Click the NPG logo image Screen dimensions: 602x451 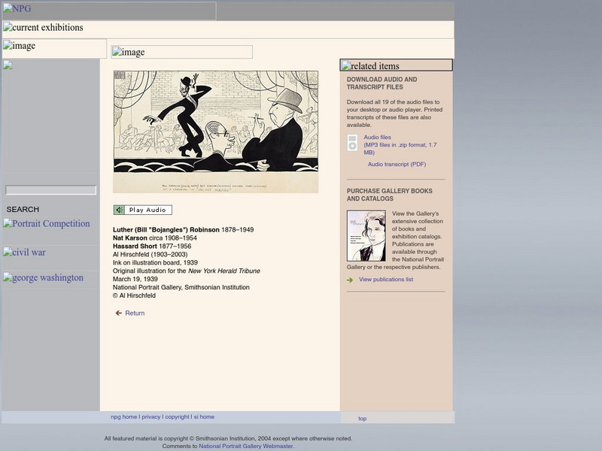pyautogui.click(x=109, y=11)
